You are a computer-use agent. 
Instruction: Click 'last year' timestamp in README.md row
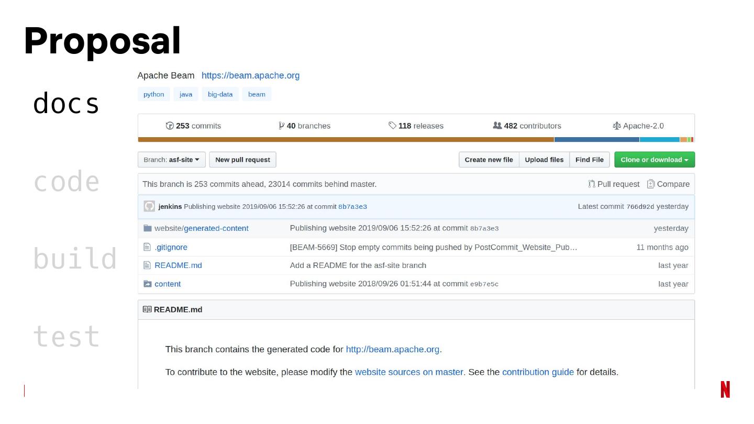pos(673,265)
